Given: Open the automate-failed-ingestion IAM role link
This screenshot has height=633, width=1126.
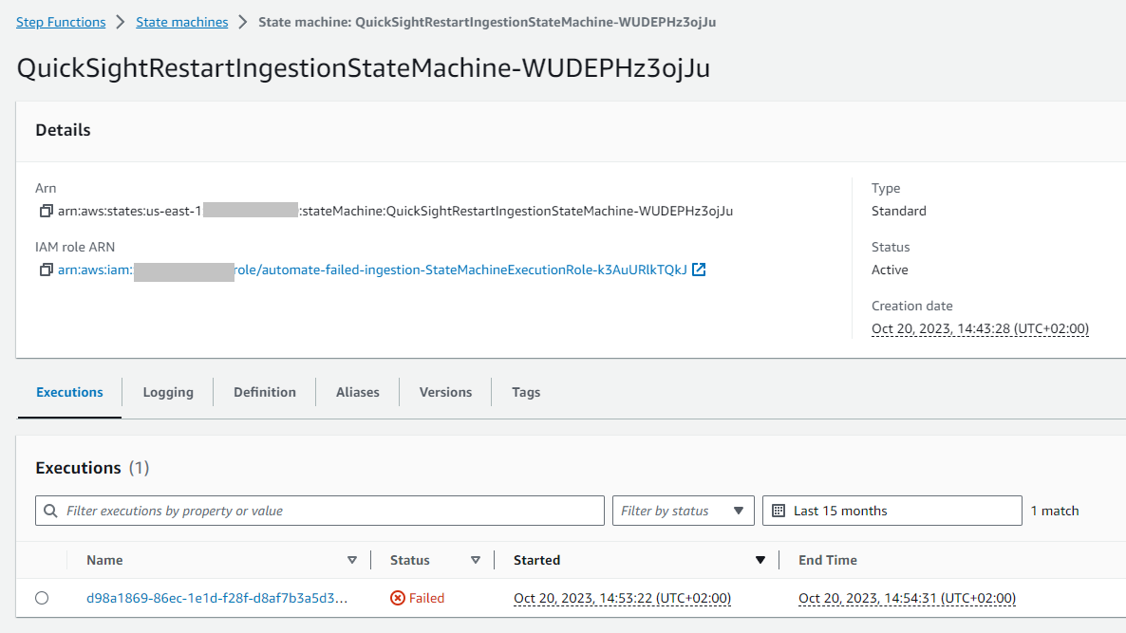Looking at the screenshot, I should point(373,270).
